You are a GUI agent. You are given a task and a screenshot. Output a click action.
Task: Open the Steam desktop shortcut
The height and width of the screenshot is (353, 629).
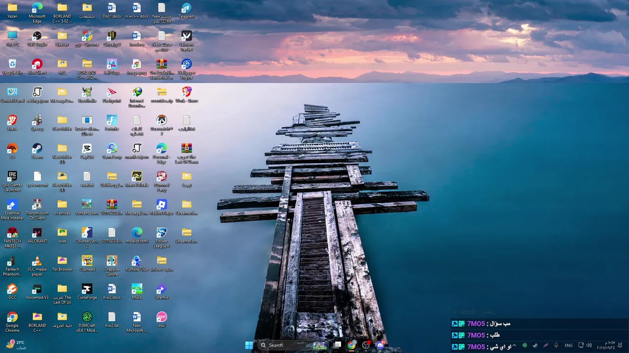(x=37, y=151)
